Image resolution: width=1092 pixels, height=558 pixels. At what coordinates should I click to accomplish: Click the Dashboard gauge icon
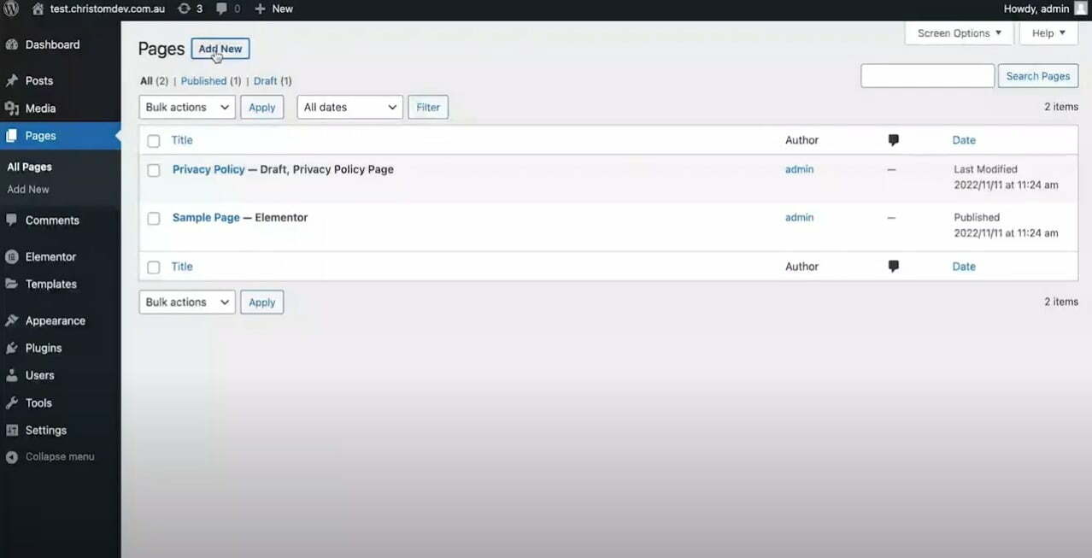click(12, 44)
